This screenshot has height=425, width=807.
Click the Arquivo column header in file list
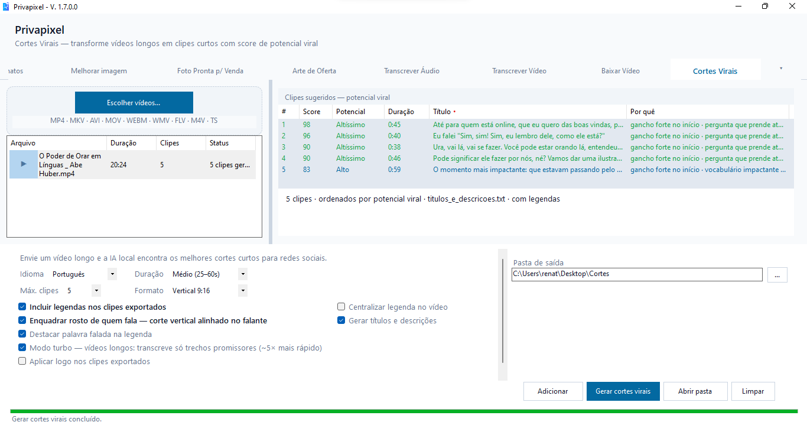click(x=57, y=143)
